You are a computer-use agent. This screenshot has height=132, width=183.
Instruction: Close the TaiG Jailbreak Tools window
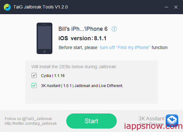[176, 7]
